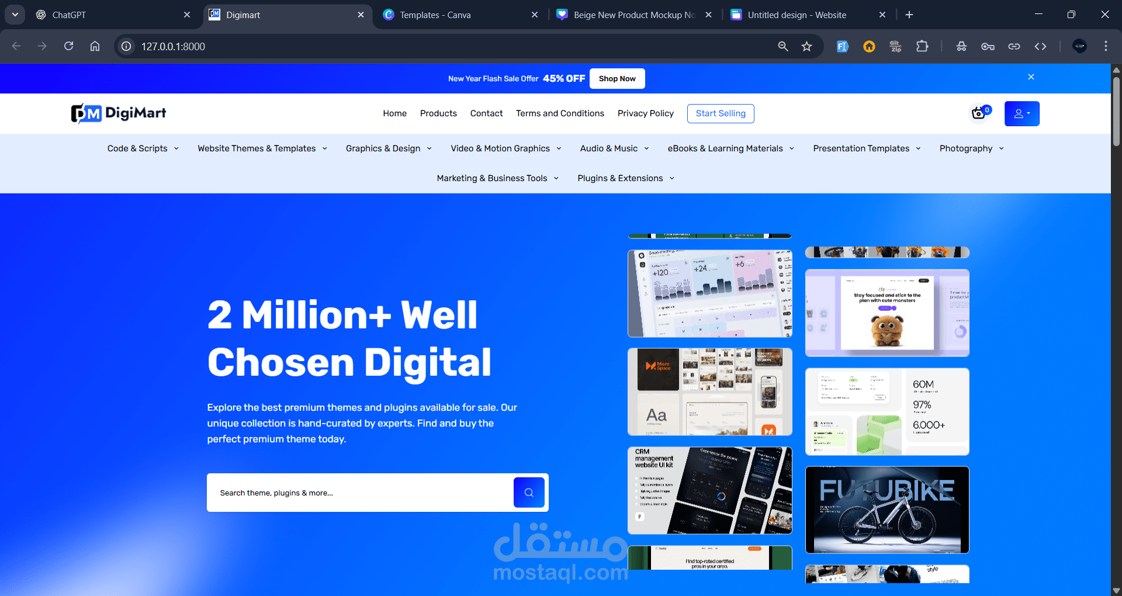Click the Shop Now button
The width and height of the screenshot is (1122, 596).
click(617, 78)
